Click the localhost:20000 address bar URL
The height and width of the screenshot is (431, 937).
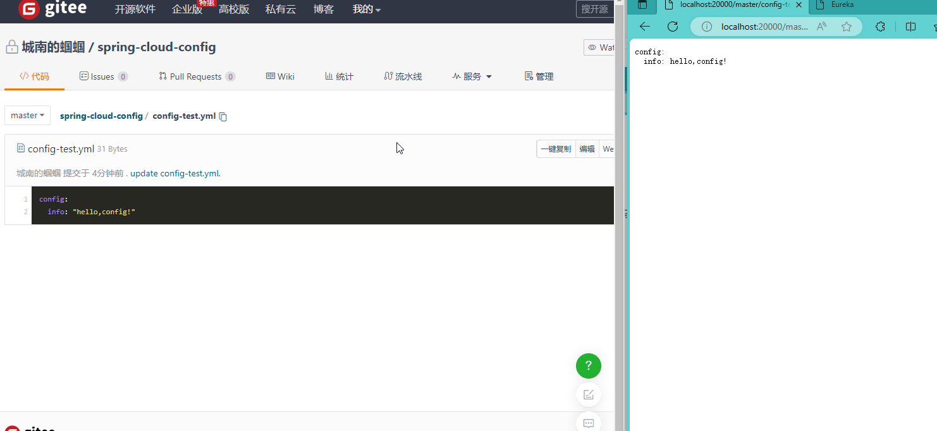point(765,27)
